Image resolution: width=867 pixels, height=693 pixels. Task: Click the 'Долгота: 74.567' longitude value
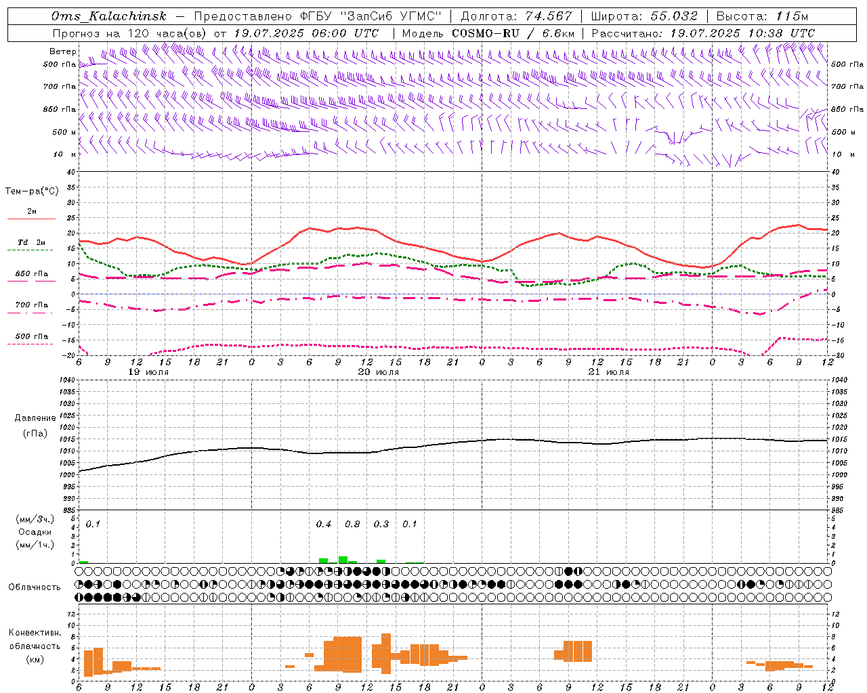tap(516, 16)
